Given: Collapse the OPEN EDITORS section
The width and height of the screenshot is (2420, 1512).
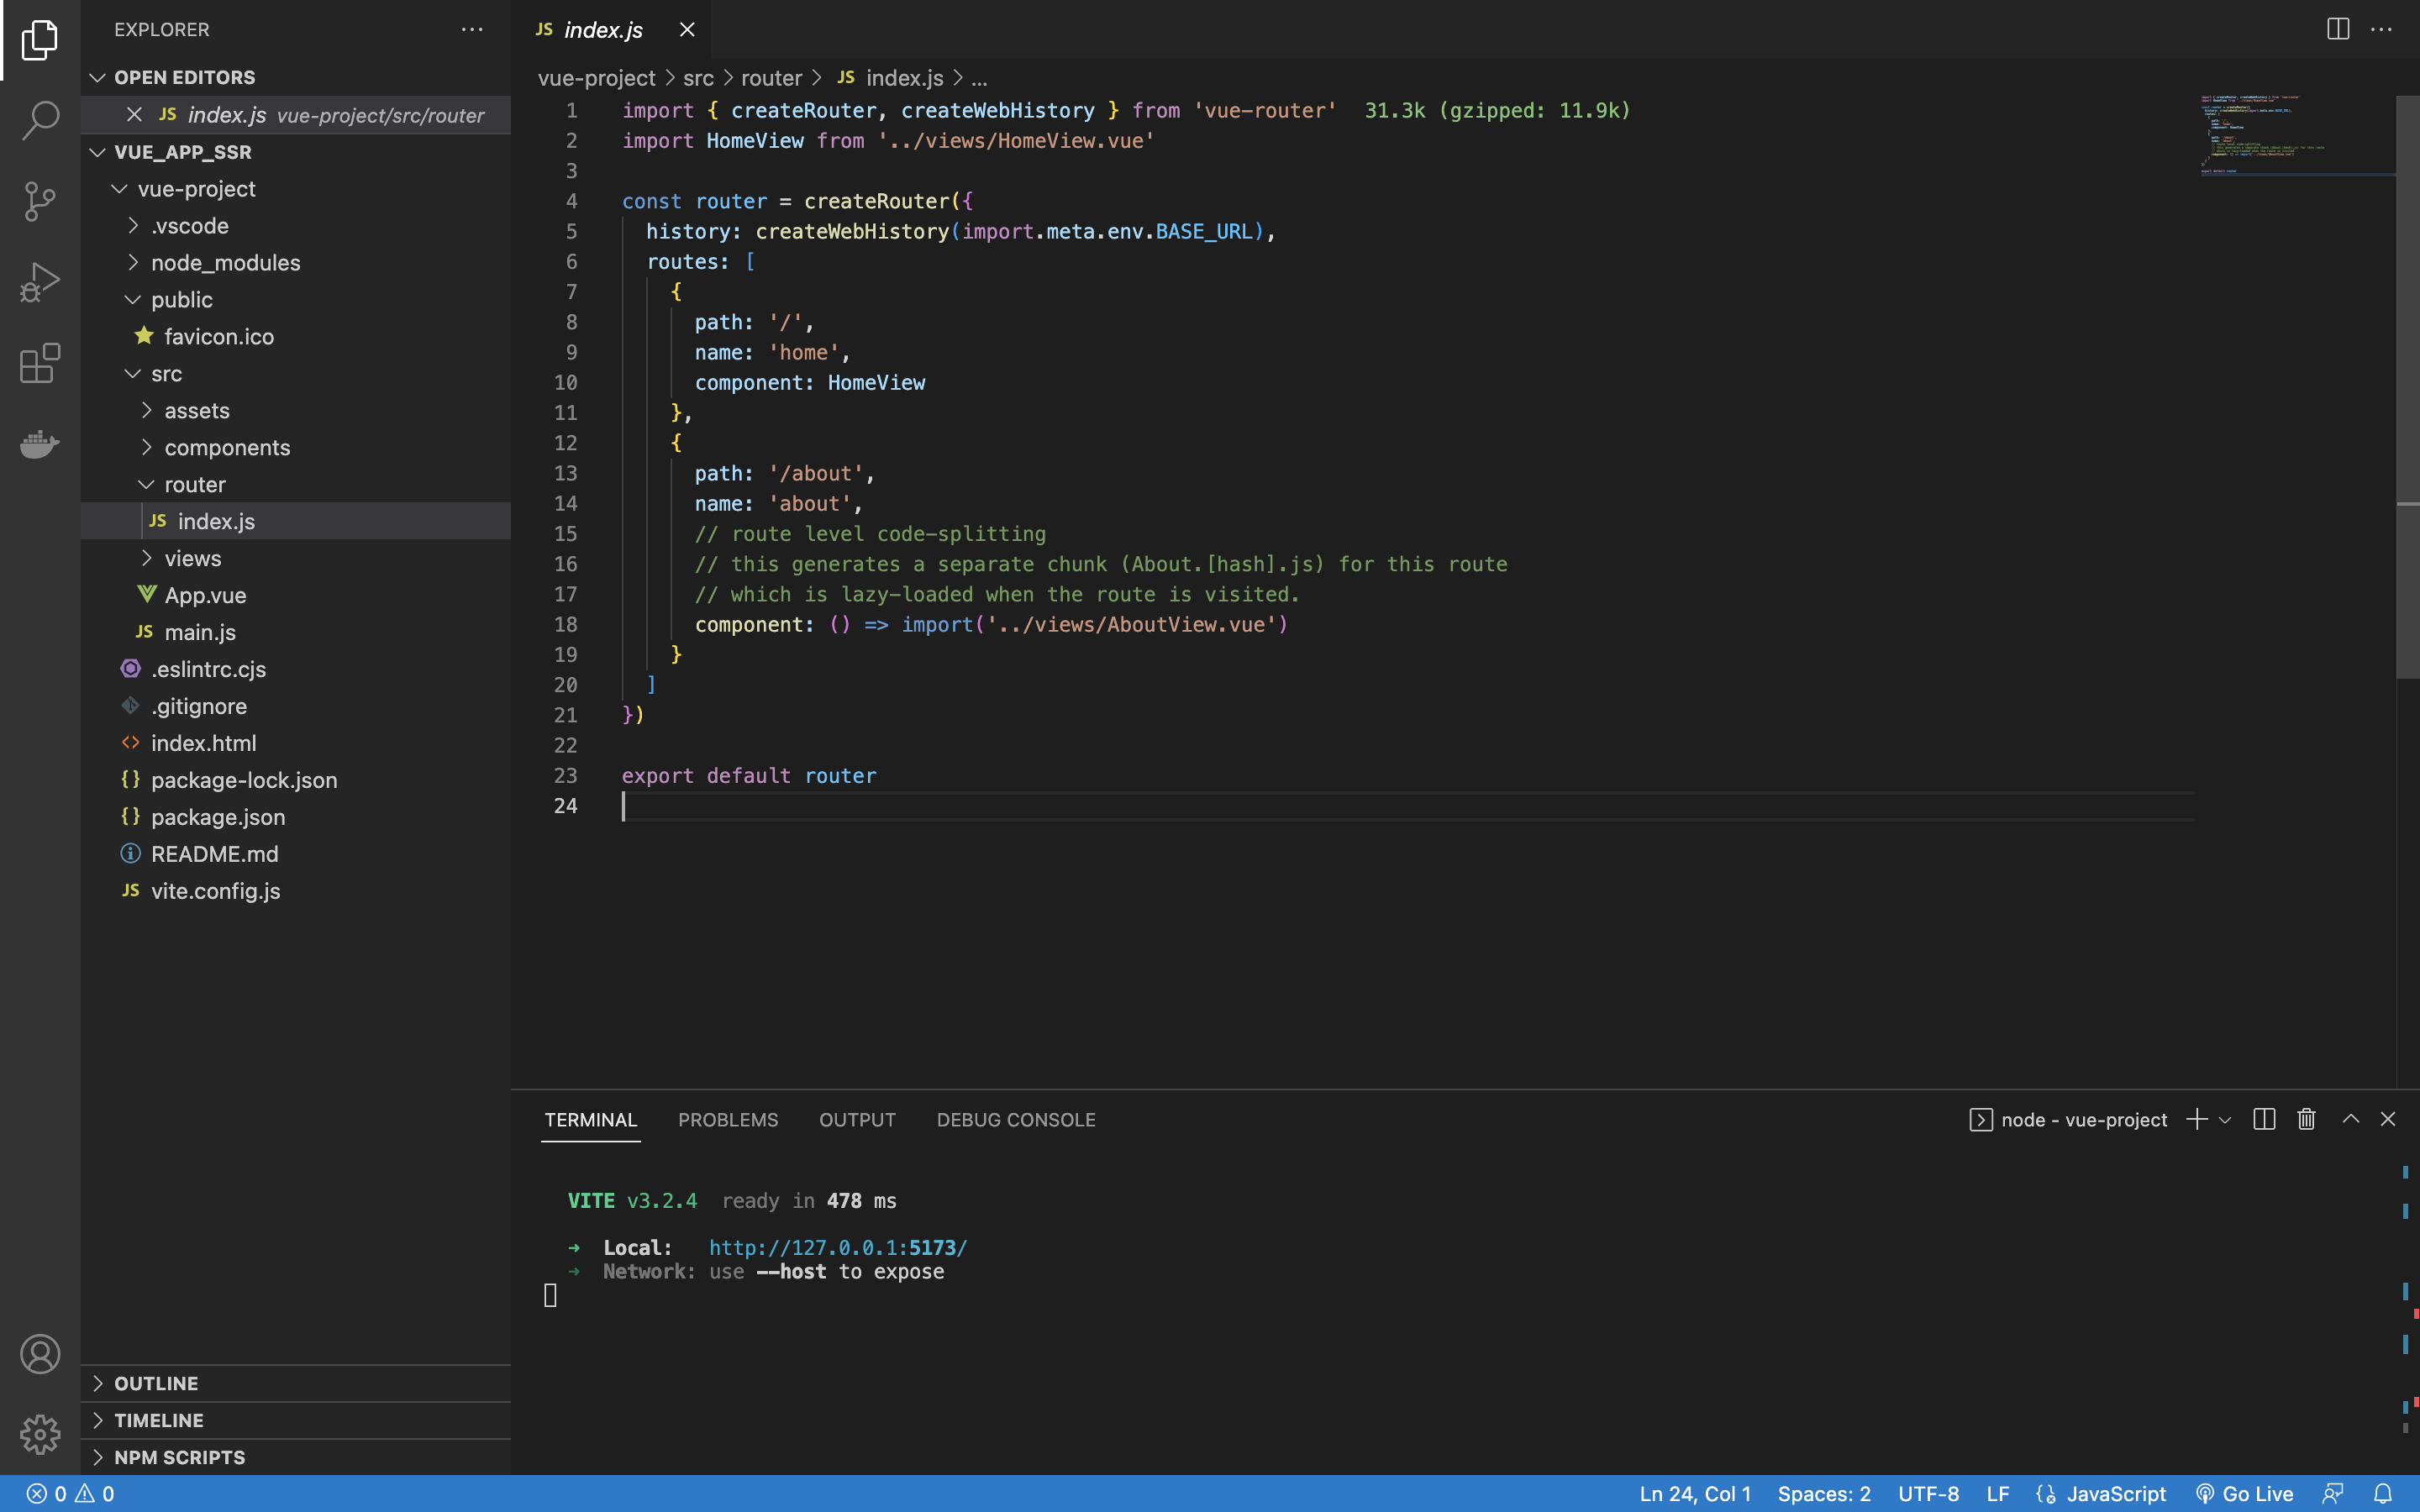Looking at the screenshot, I should 296,77.
